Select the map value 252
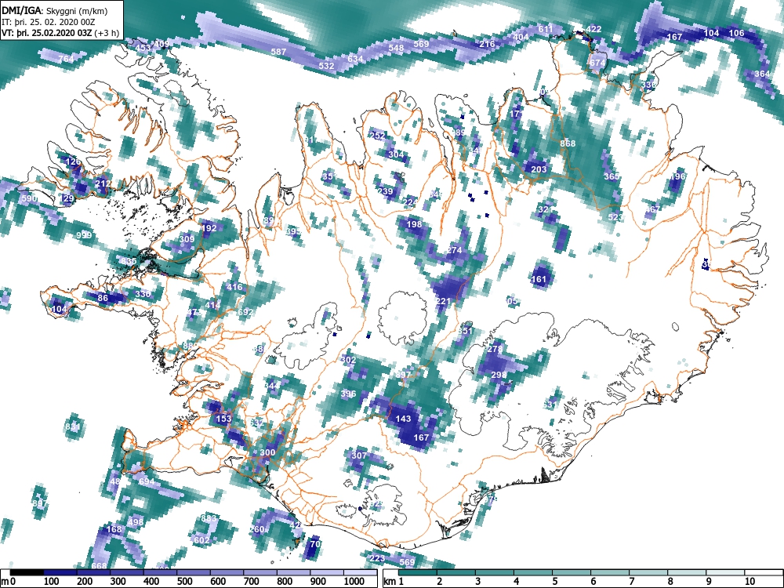Screen dimensions: 784x588 (378, 136)
